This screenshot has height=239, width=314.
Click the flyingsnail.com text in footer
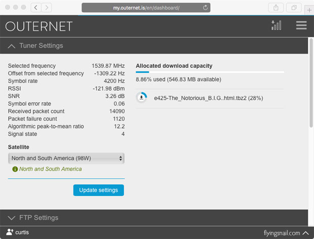(x=282, y=233)
